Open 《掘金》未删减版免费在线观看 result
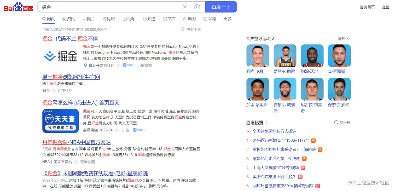 [x=95, y=173]
